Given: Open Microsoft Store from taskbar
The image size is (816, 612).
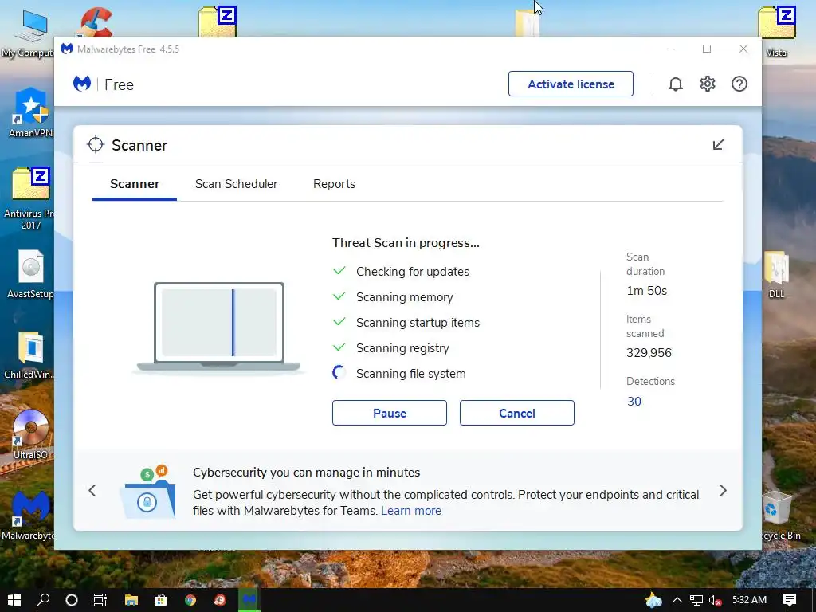Looking at the screenshot, I should [x=161, y=600].
